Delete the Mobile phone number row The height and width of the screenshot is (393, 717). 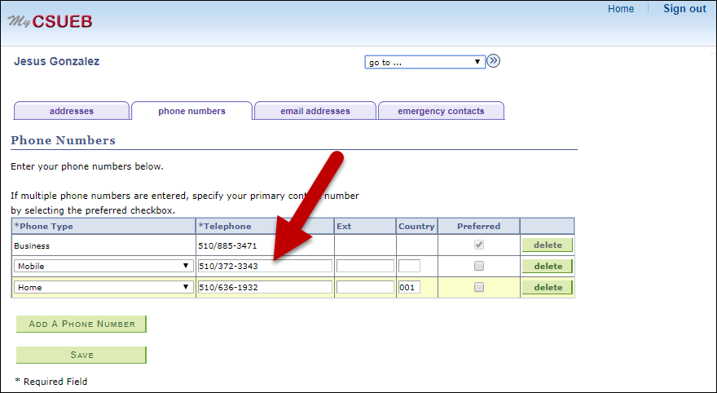tap(548, 267)
